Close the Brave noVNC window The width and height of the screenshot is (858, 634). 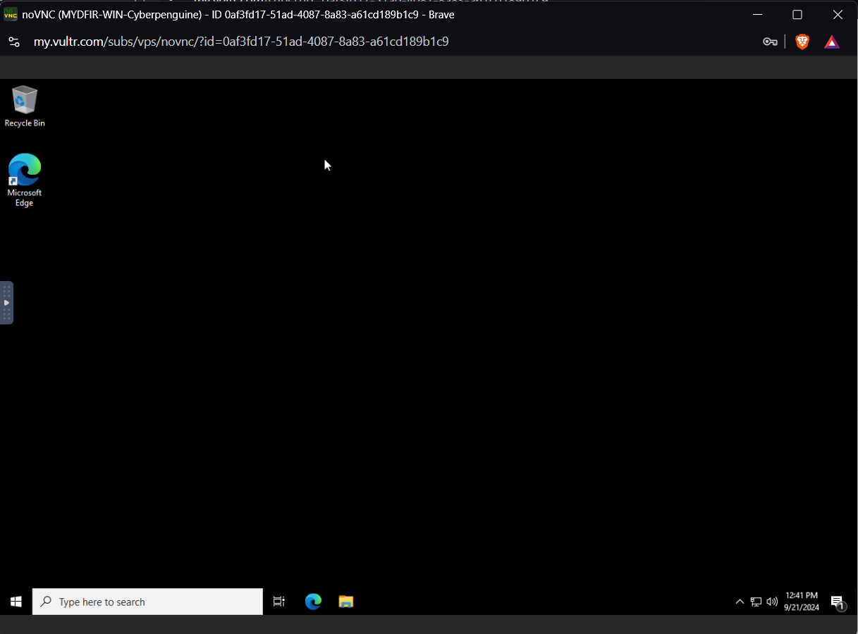[838, 15]
